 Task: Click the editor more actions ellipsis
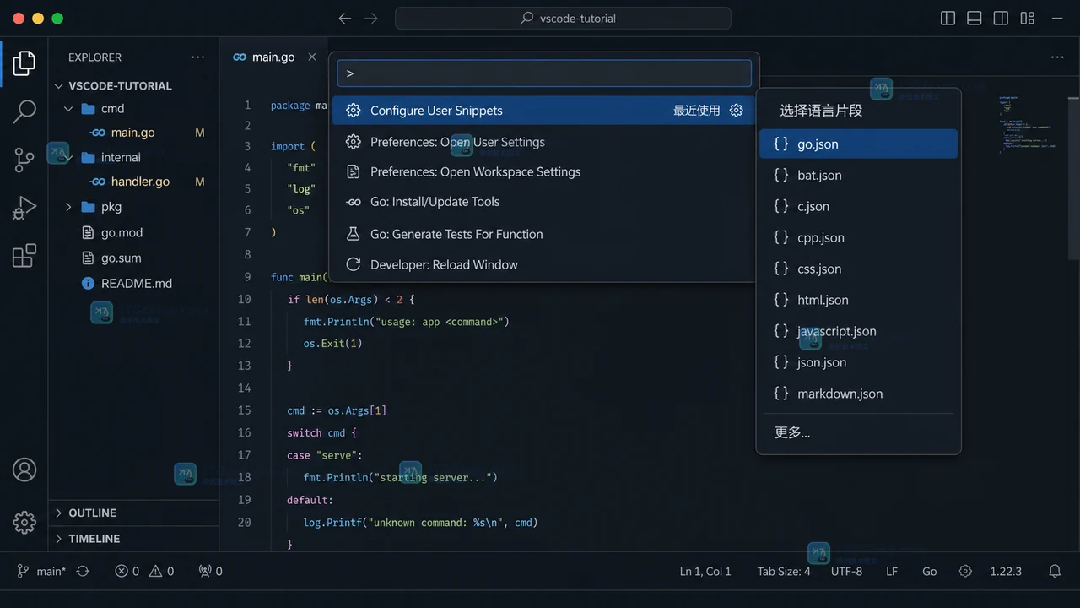tap(1057, 57)
